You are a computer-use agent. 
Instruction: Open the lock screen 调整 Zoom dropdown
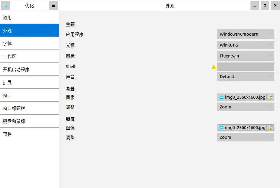(246, 137)
